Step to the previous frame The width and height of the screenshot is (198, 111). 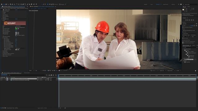(x=188, y=20)
